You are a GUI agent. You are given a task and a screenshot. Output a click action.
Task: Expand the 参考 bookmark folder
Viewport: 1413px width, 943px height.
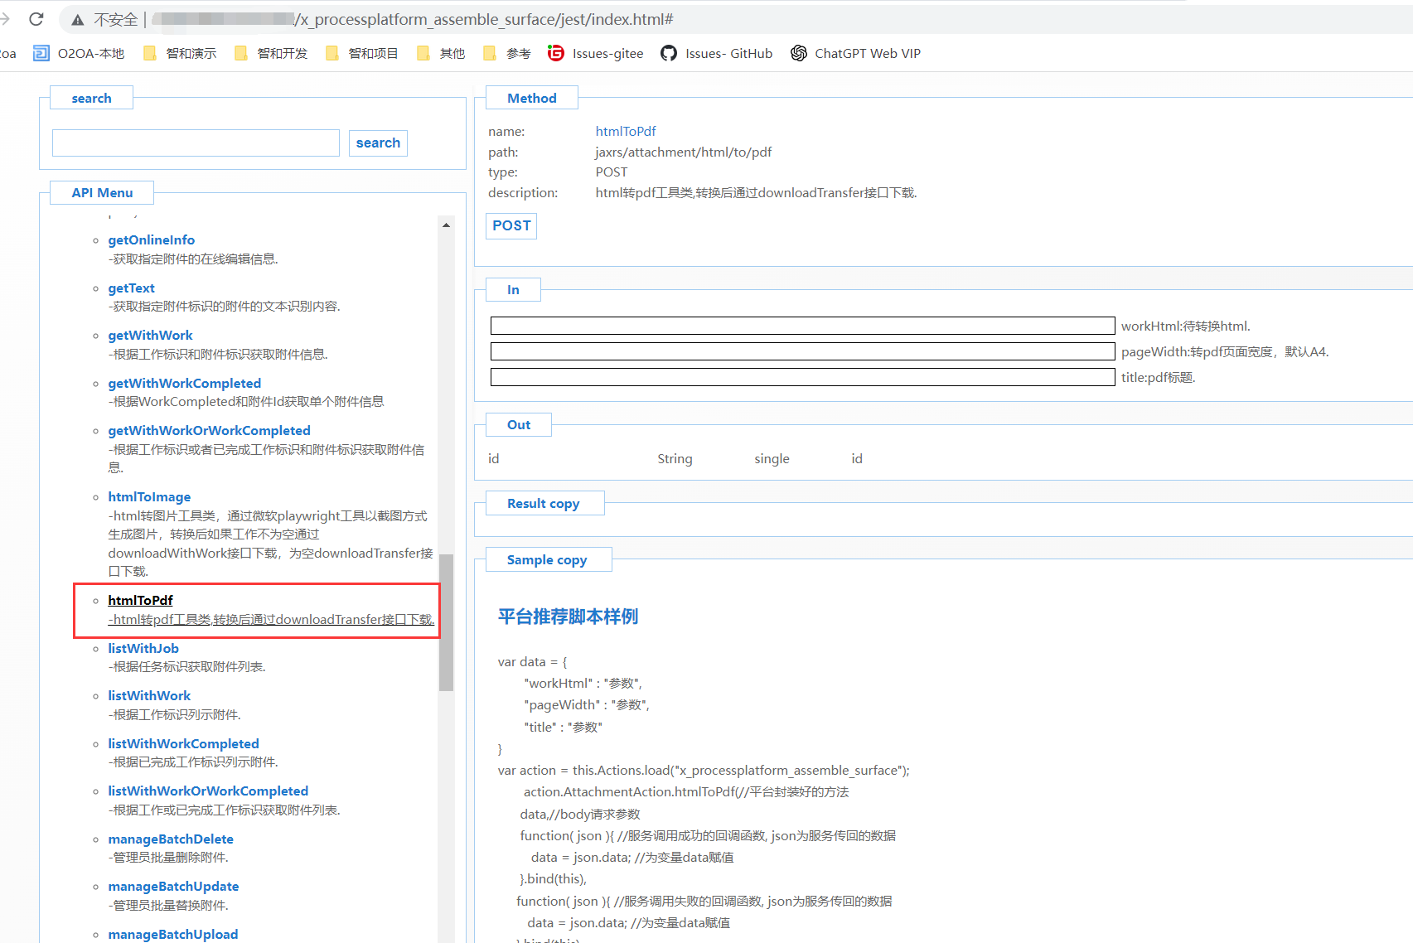pos(506,54)
